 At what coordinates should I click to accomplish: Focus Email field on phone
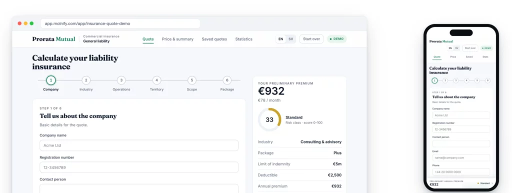[461, 157]
